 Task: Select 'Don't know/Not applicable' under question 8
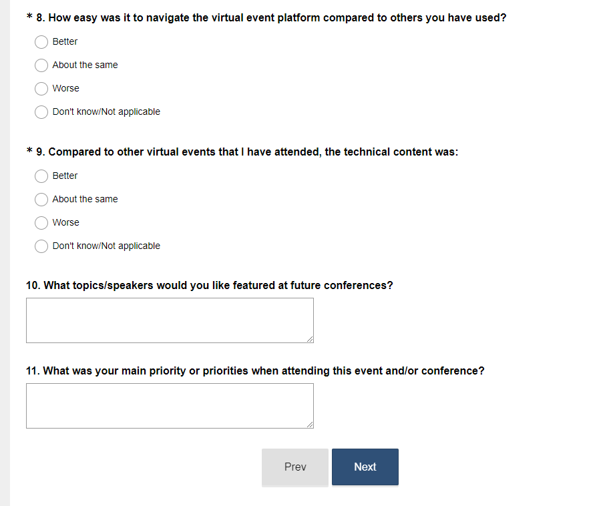coord(41,112)
